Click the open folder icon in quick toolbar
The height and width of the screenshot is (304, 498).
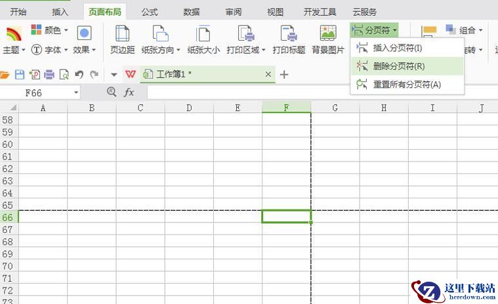(5, 75)
